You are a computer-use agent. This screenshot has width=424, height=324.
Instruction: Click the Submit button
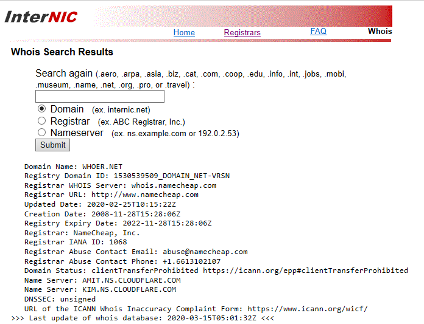tap(53, 145)
